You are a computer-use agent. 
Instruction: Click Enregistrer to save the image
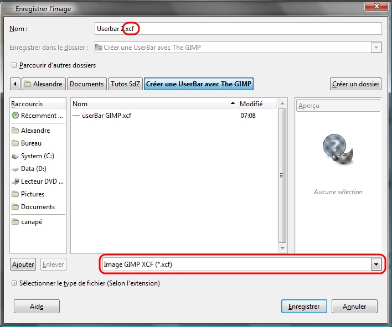(304, 307)
